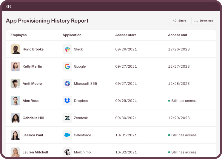Screen dimensions: 222x159
Task: Click the Google app icon
Action: click(67, 66)
